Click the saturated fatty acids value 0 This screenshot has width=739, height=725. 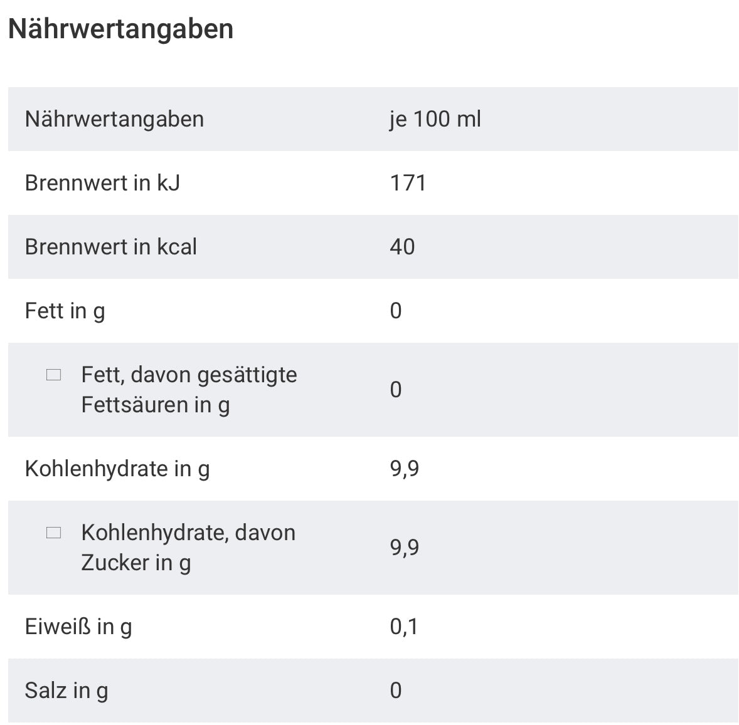(x=396, y=390)
